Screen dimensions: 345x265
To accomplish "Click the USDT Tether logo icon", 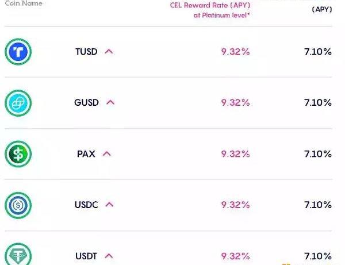I will point(18,255).
